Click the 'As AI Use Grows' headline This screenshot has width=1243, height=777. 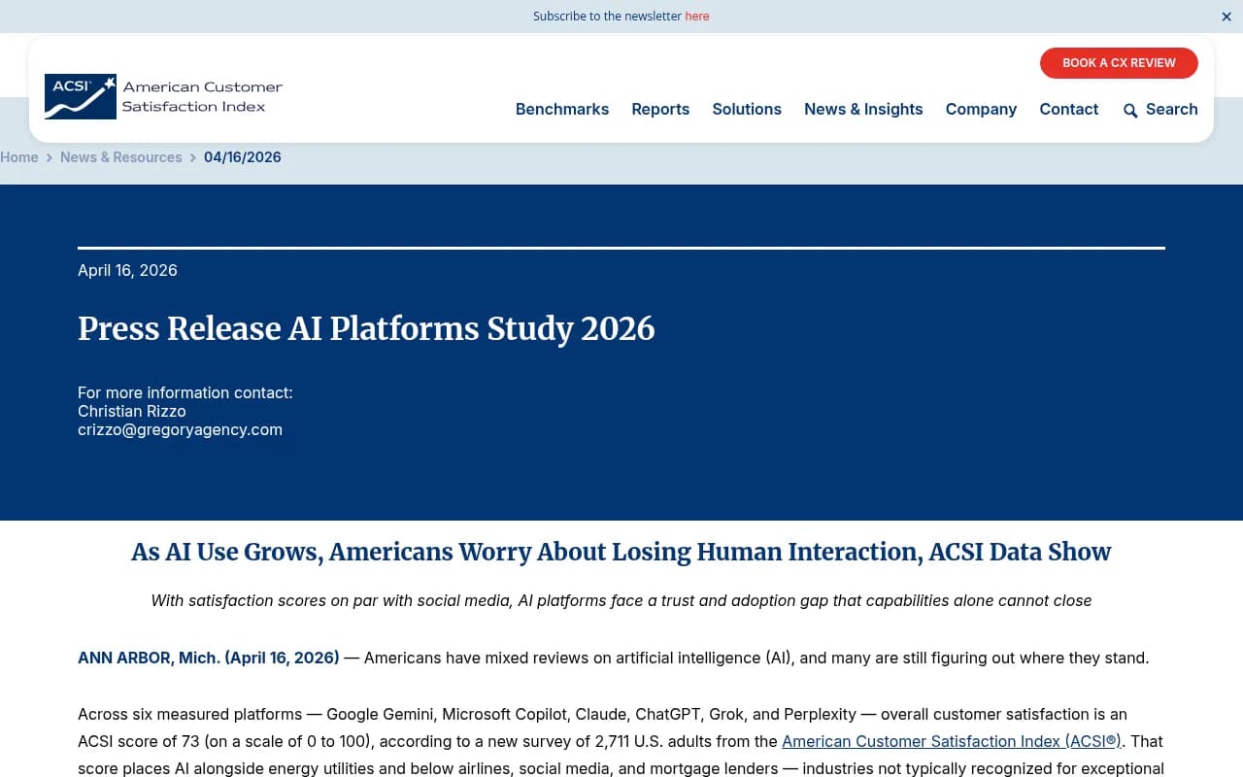click(x=621, y=552)
